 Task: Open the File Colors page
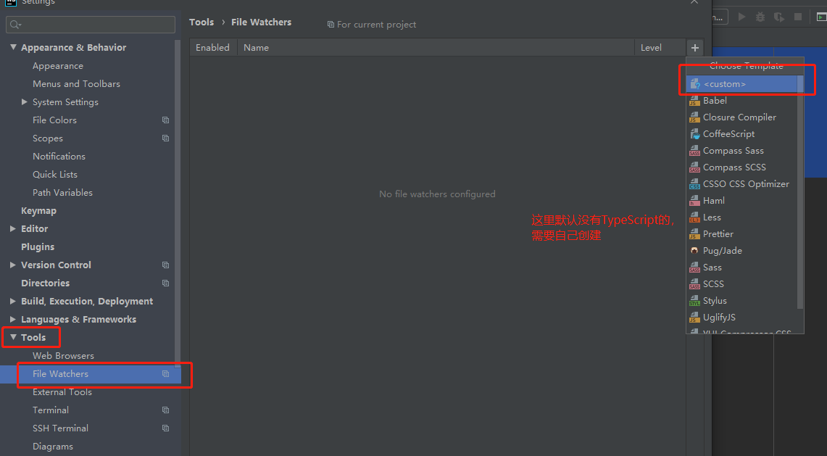pyautogui.click(x=55, y=120)
